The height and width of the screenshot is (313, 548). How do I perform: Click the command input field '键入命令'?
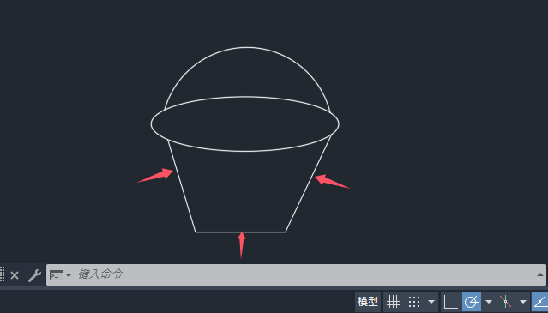[296, 274]
